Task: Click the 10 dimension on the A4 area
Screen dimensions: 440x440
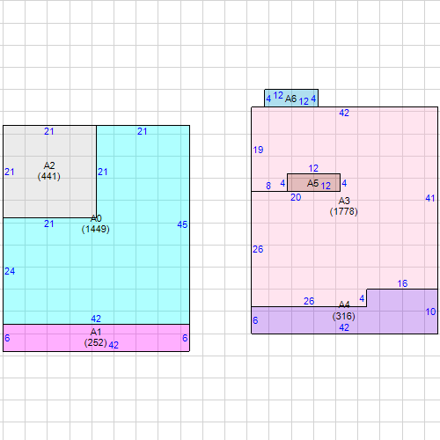Action: click(430, 312)
